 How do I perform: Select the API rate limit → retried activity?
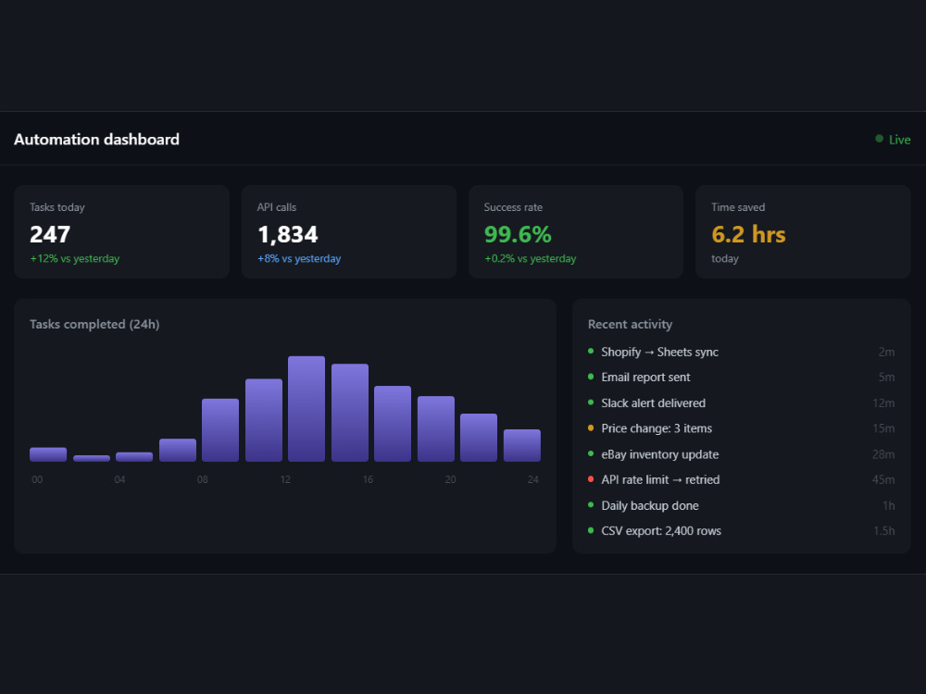pos(741,479)
